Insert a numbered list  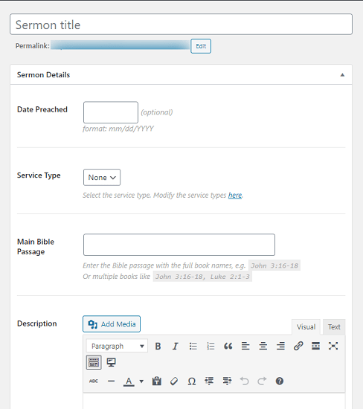tap(211, 346)
